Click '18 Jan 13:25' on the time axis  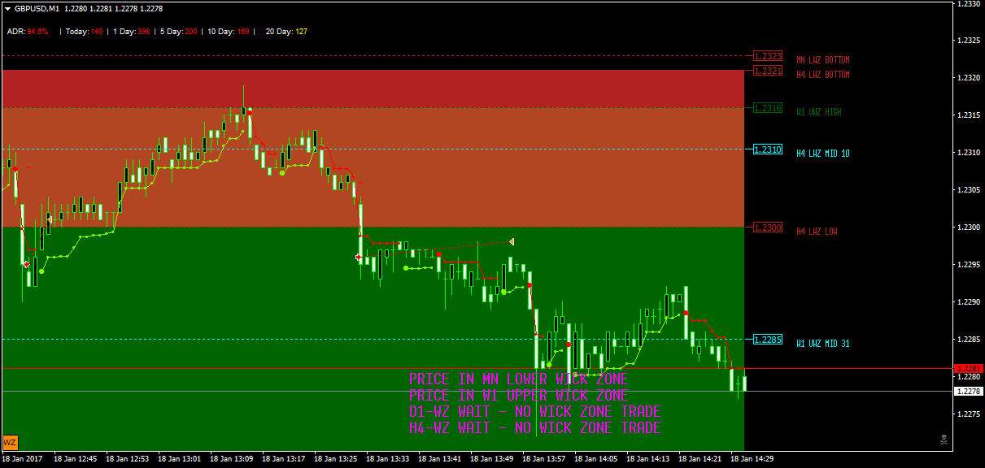336,459
